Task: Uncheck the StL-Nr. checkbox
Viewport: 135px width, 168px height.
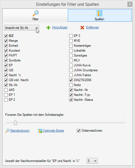Action: [x=6, y=85]
